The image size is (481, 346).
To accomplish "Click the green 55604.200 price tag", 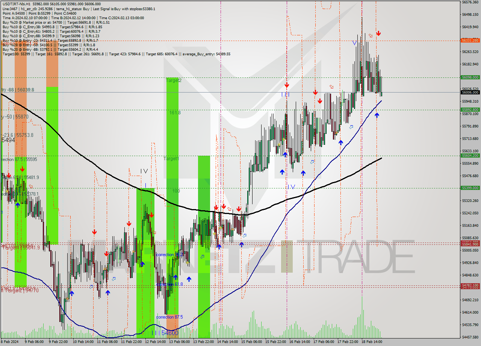I will [470, 155].
